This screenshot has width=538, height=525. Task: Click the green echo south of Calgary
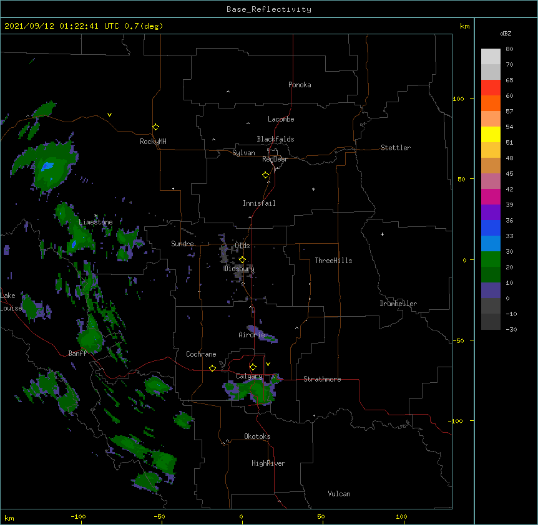252,391
